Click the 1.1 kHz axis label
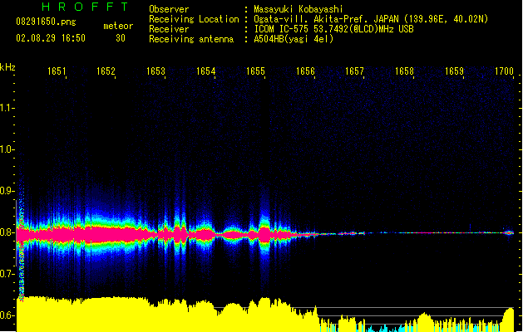 pyautogui.click(x=7, y=108)
